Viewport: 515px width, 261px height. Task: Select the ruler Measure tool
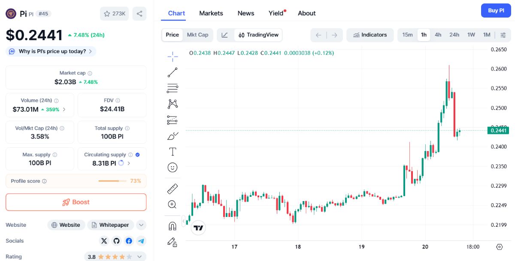(173, 188)
